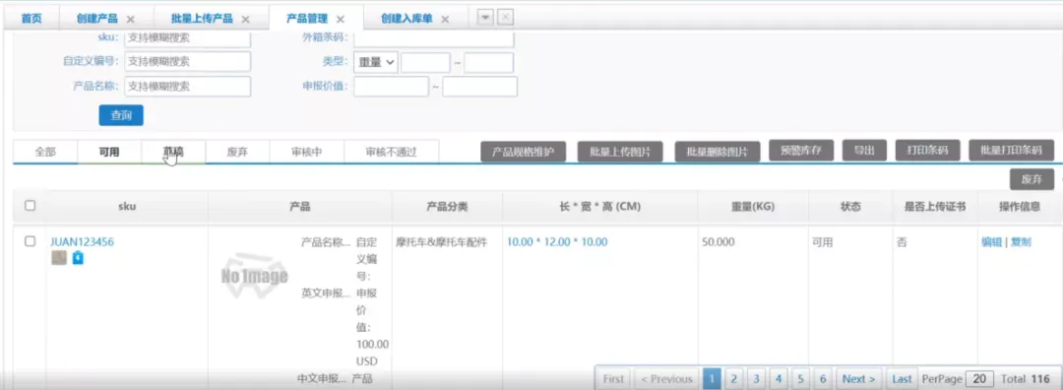This screenshot has width=1063, height=390.
Task: Click the 批量上传图片 button
Action: (620, 152)
